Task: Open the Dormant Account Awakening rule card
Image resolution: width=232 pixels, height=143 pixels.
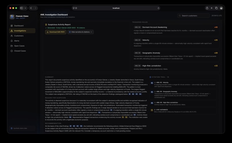Action: (x=176, y=30)
